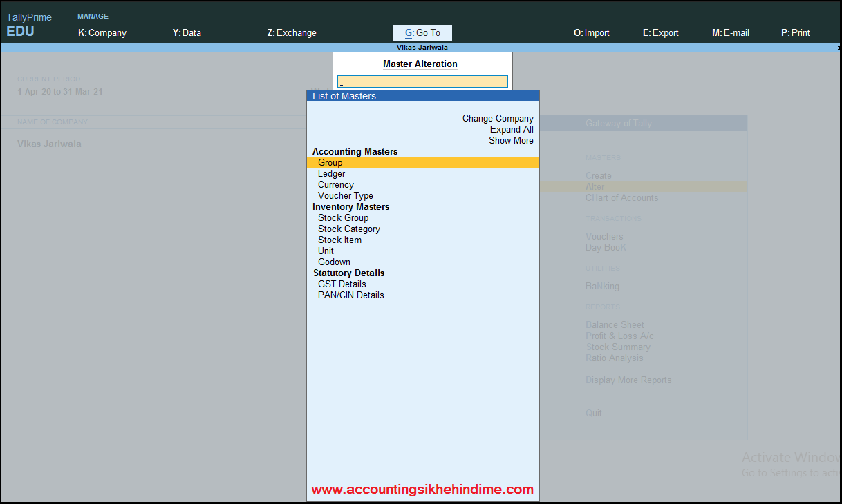Click Expand All in List of Masters

[512, 129]
